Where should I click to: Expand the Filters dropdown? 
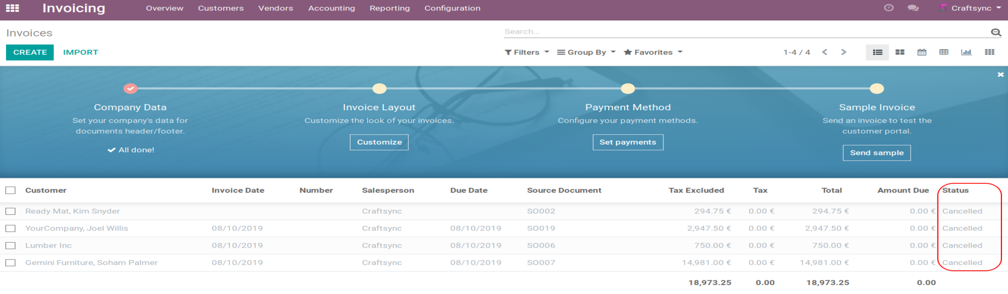(527, 52)
